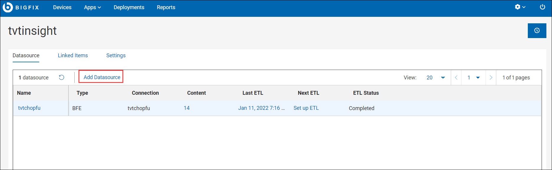Open the page number dropdown
This screenshot has height=170, width=552.
tap(473, 78)
